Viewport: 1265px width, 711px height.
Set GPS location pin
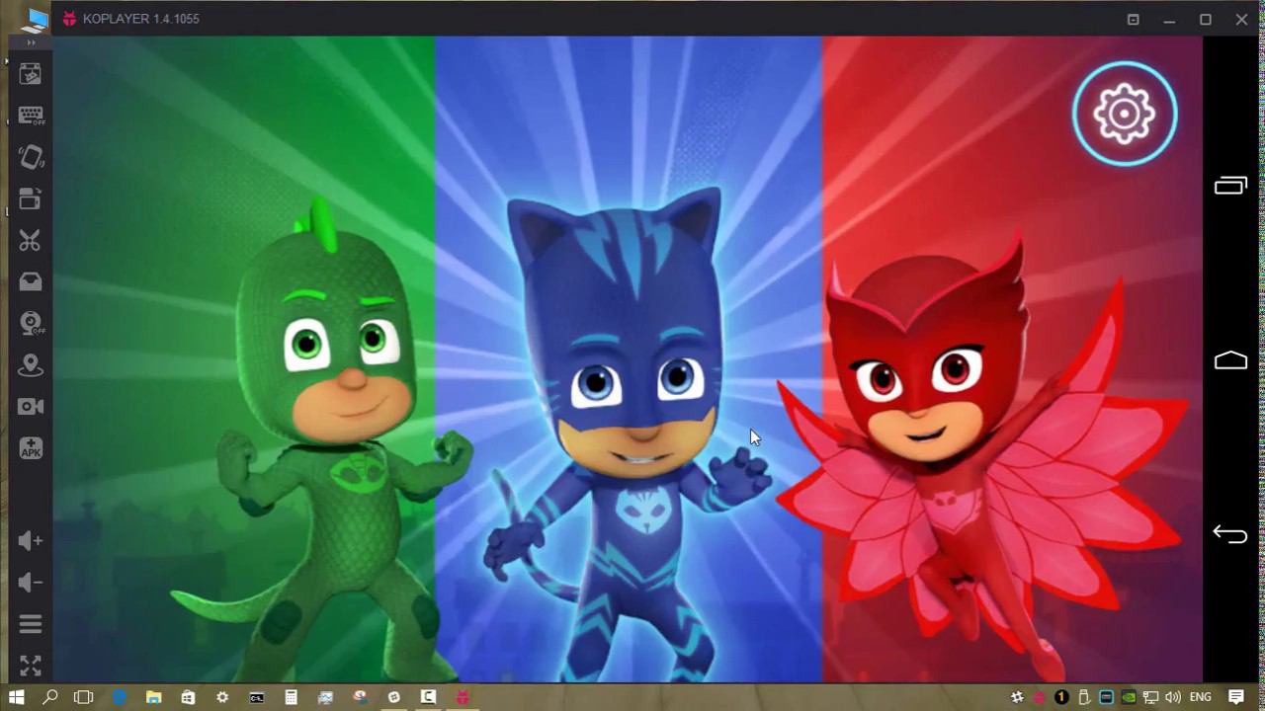click(x=31, y=364)
